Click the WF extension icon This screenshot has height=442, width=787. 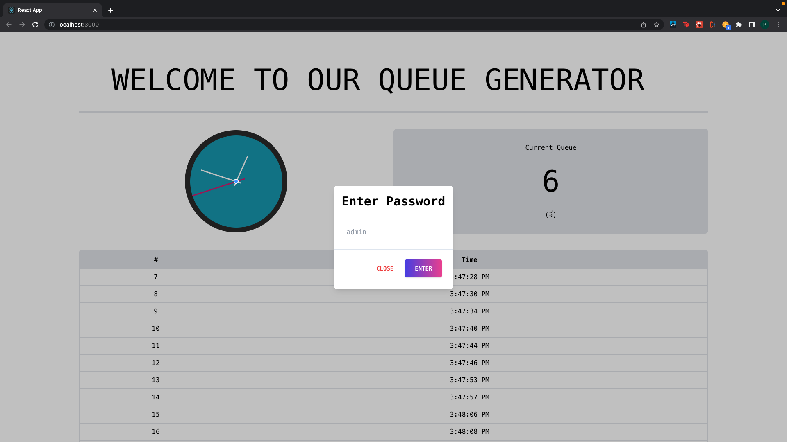pos(673,25)
